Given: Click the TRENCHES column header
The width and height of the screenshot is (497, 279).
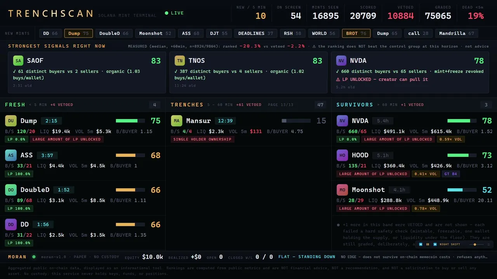Looking at the screenshot, I should coord(187,105).
